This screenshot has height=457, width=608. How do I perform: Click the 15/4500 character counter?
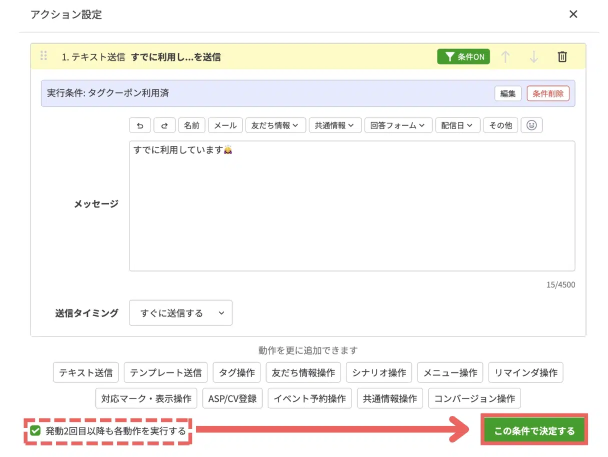pos(560,285)
